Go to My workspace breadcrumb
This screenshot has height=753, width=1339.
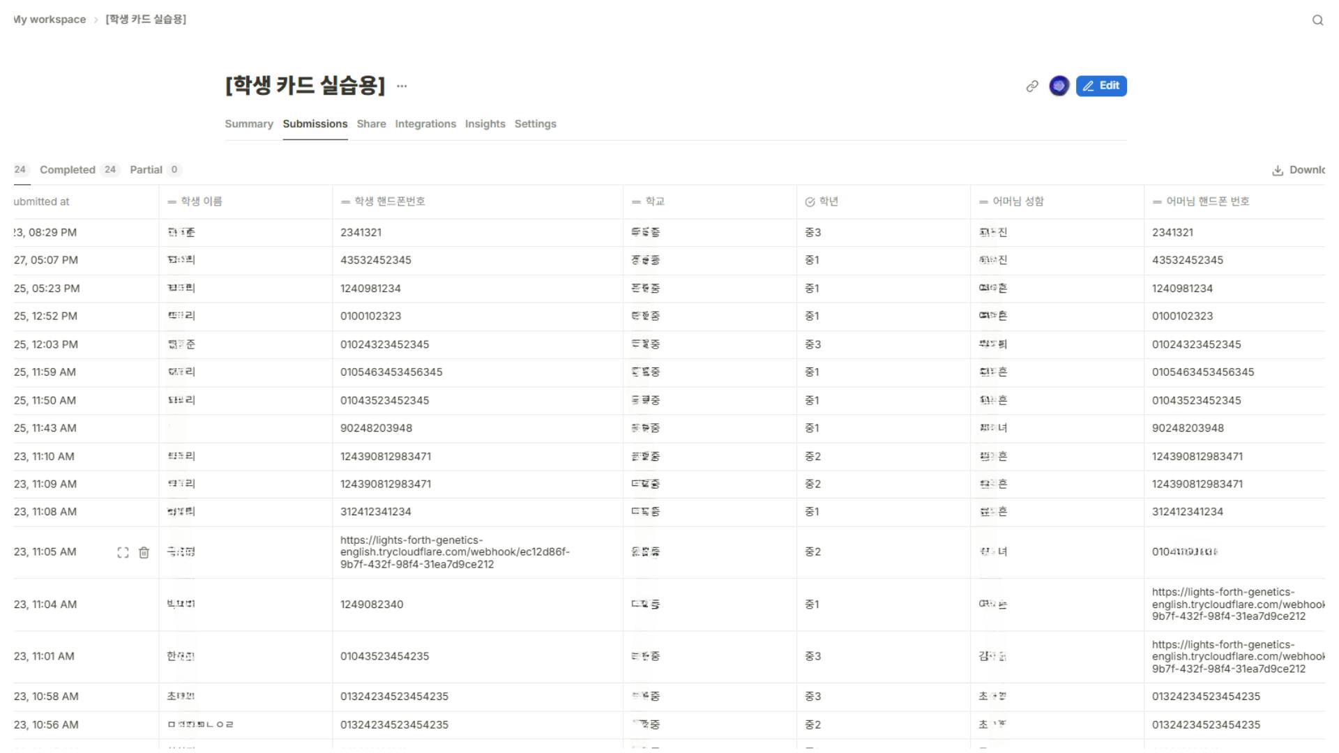tap(50, 20)
